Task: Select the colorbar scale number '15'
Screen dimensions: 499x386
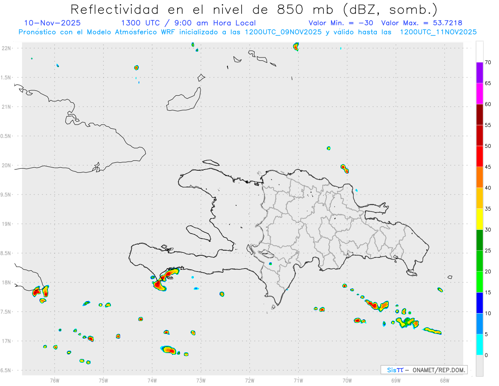Action: pos(488,292)
